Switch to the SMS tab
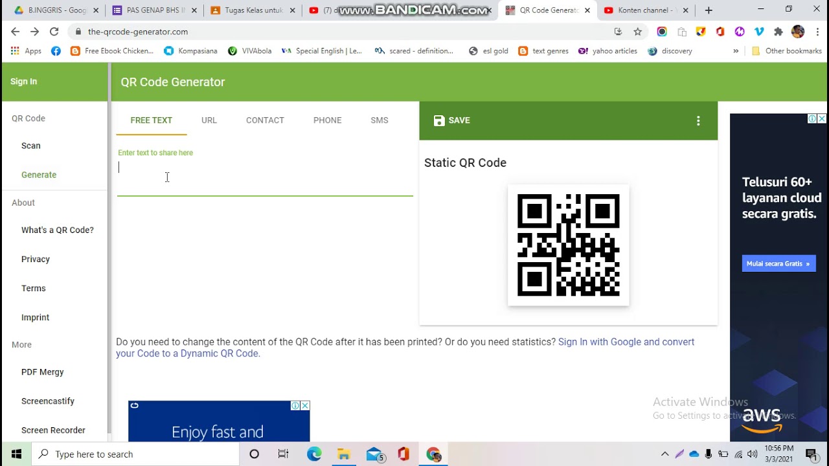This screenshot has width=829, height=466. point(380,120)
